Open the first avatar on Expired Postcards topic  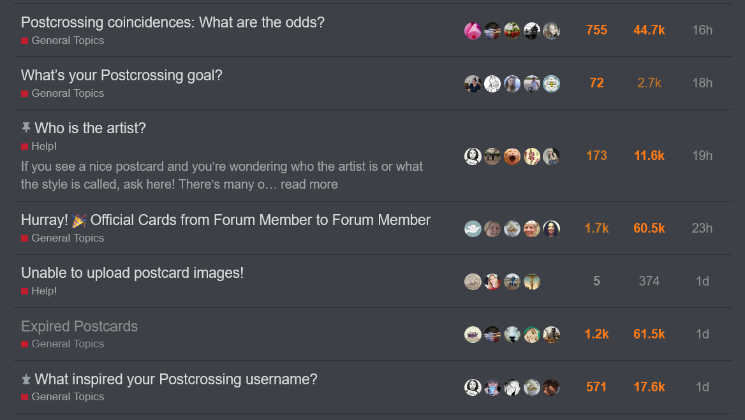pos(473,335)
